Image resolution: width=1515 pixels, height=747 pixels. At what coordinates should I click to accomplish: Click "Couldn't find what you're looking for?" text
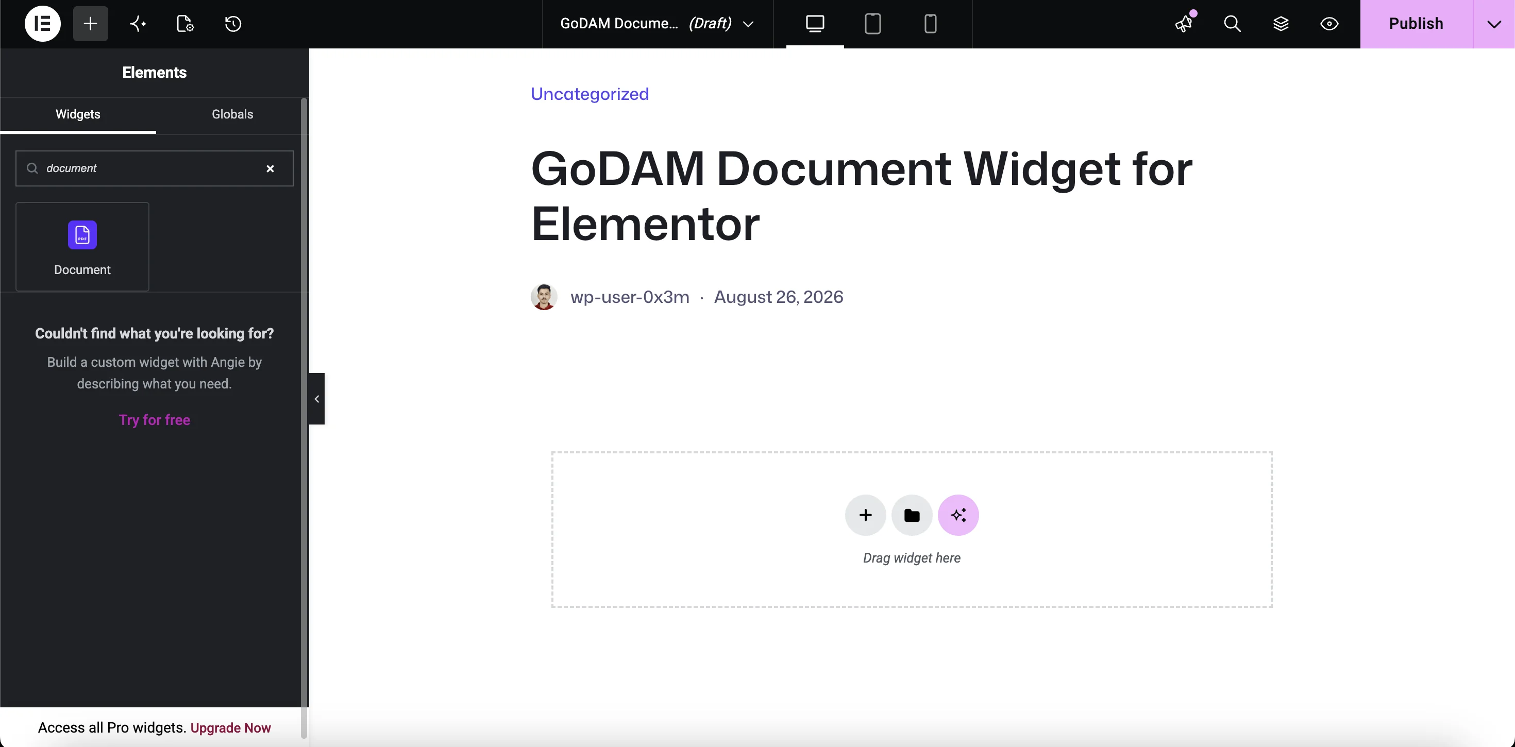155,333
